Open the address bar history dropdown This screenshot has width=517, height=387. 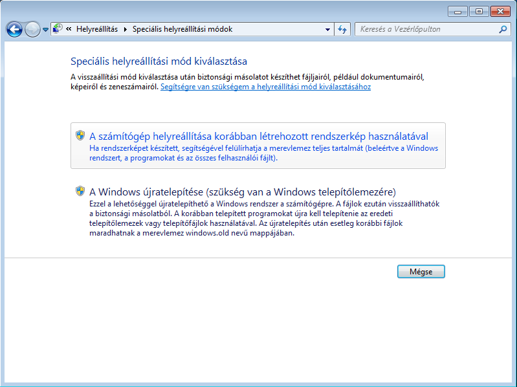point(327,29)
